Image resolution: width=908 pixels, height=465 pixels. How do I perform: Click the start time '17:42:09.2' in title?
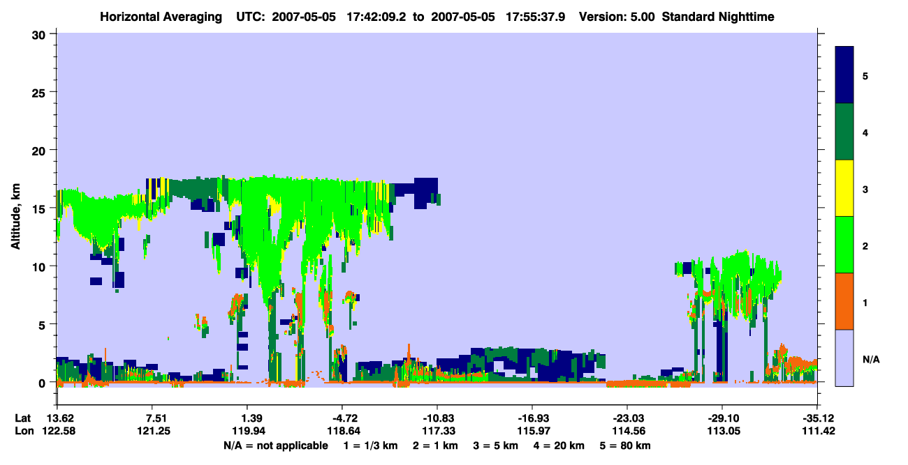click(x=377, y=16)
